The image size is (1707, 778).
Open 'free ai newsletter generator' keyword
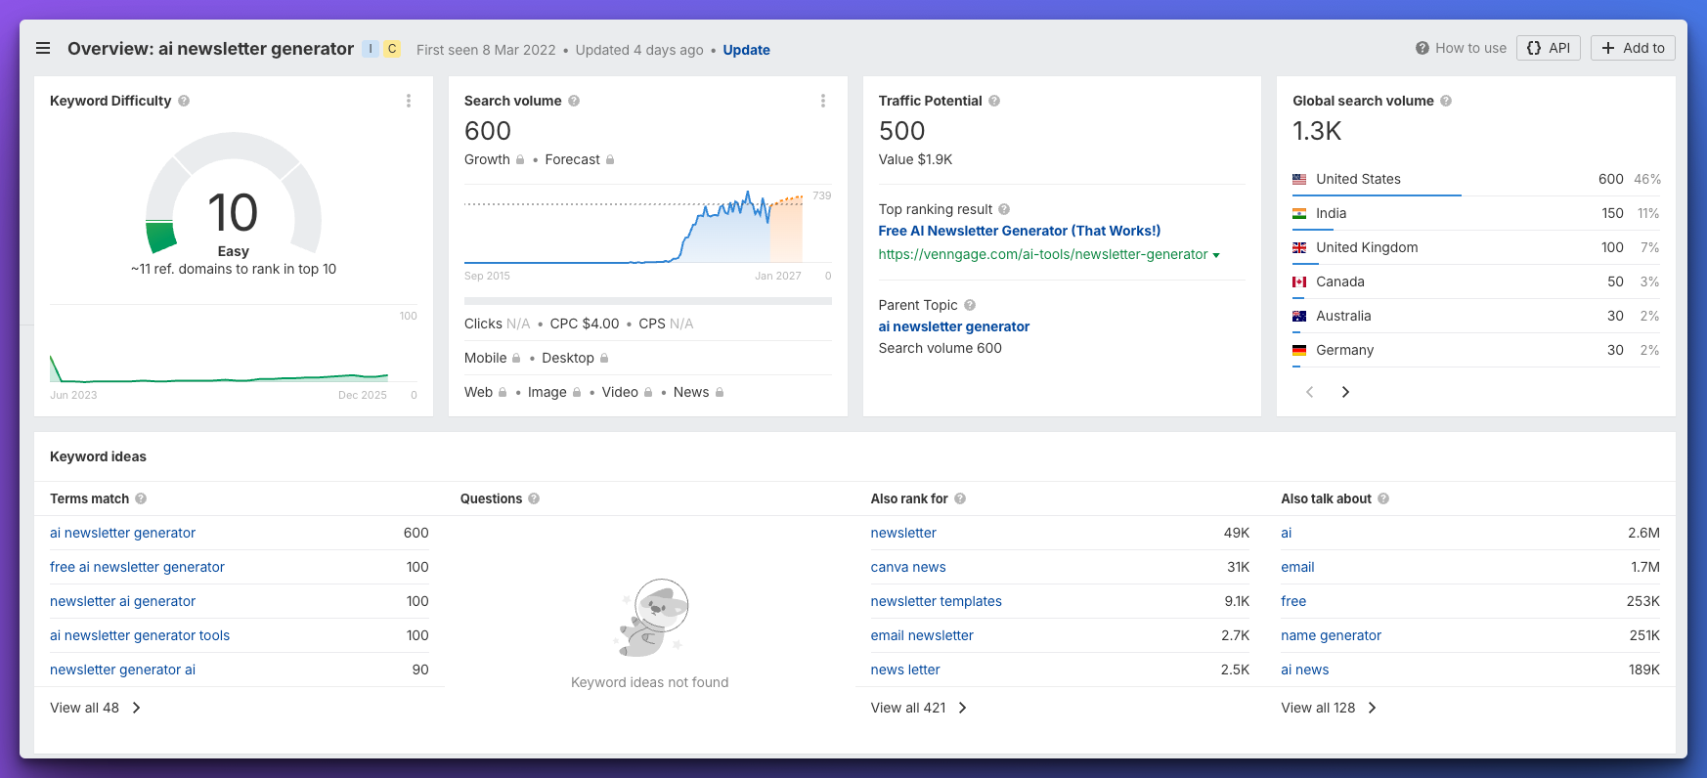click(137, 567)
